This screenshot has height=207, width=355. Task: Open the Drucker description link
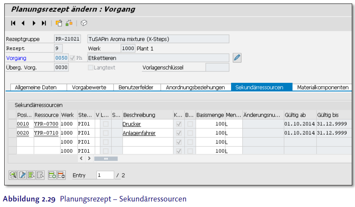(x=131, y=124)
